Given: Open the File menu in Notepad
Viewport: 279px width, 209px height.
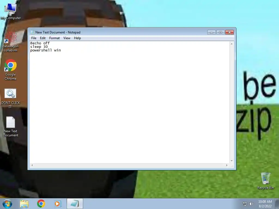Looking at the screenshot, I should coord(34,38).
